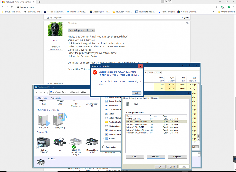Image resolution: width=236 pixels, height=172 pixels.
Task: Expand the My Computer dropdown above TV2's post
Action: coord(54,18)
